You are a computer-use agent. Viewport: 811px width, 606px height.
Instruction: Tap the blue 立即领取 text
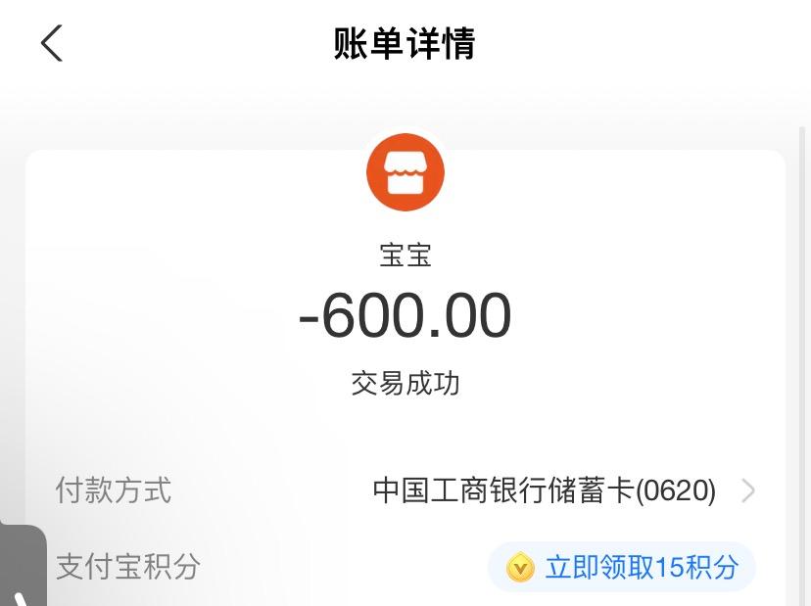[600, 567]
